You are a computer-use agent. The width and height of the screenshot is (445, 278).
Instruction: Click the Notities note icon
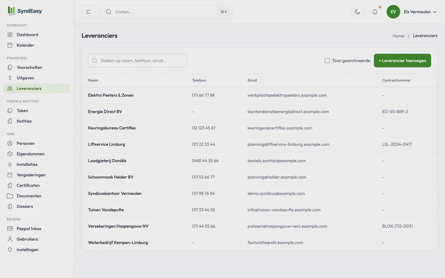click(10, 121)
